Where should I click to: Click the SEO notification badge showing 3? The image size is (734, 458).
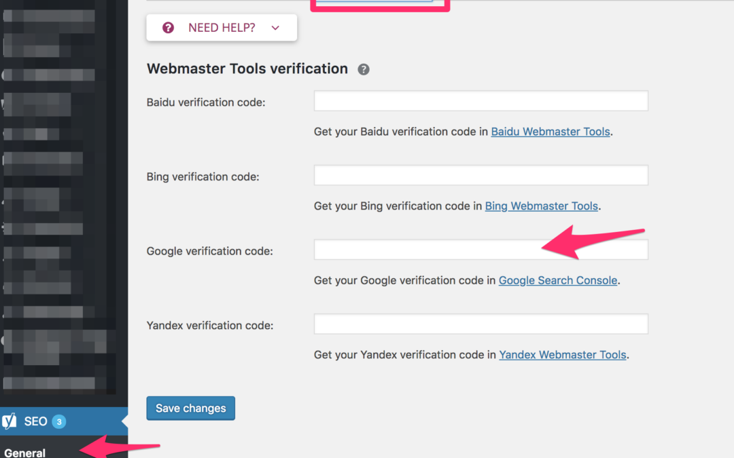point(59,422)
